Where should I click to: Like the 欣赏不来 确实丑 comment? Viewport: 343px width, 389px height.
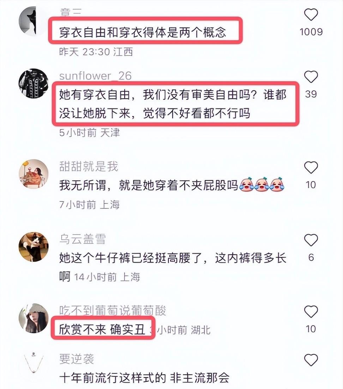[x=311, y=312]
